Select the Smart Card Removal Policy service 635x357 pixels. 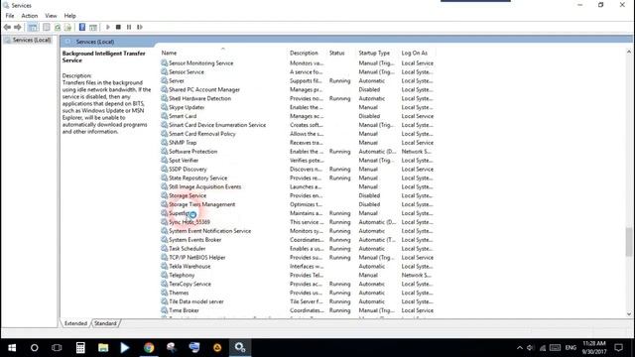point(298,134)
